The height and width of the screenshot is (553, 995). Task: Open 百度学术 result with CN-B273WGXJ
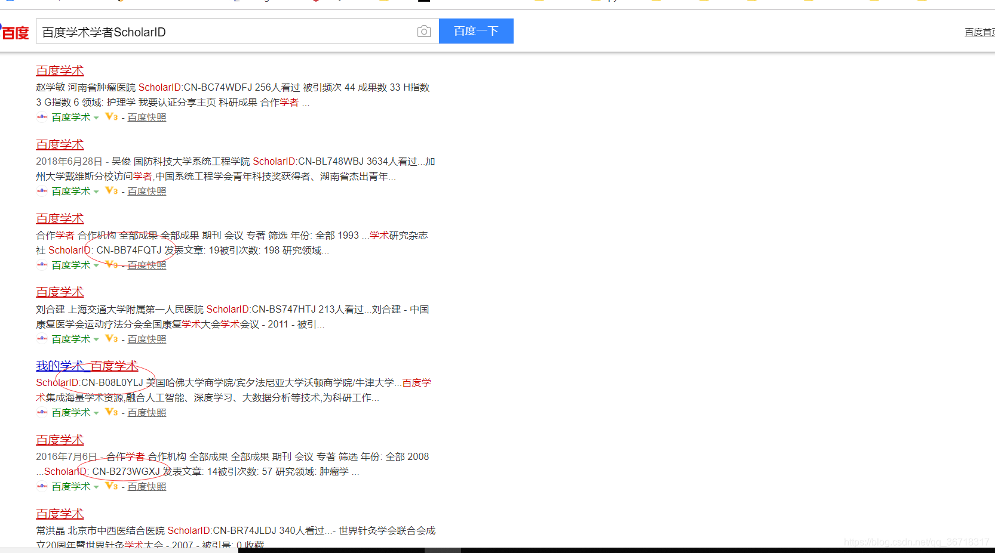pos(60,440)
